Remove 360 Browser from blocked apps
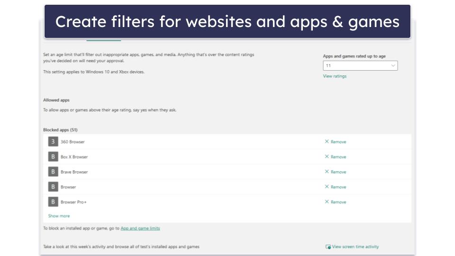 tap(336, 142)
